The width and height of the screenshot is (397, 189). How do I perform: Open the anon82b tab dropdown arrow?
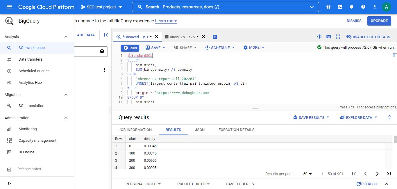click(x=198, y=37)
